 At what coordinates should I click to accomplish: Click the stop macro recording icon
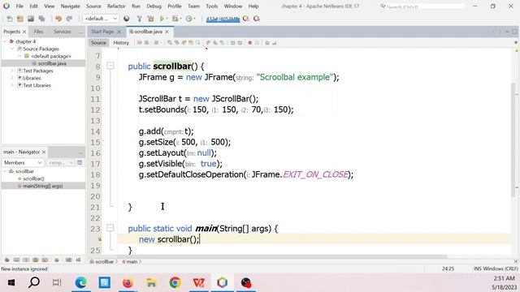257,43
